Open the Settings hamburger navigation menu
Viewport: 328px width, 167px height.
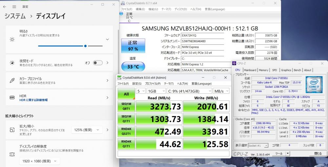pyautogui.click(x=14, y=7)
